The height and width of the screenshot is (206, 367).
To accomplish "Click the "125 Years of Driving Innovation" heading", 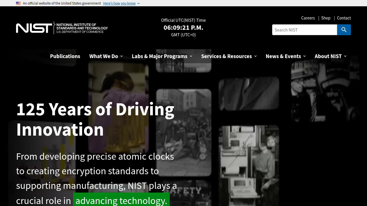I will (x=95, y=119).
